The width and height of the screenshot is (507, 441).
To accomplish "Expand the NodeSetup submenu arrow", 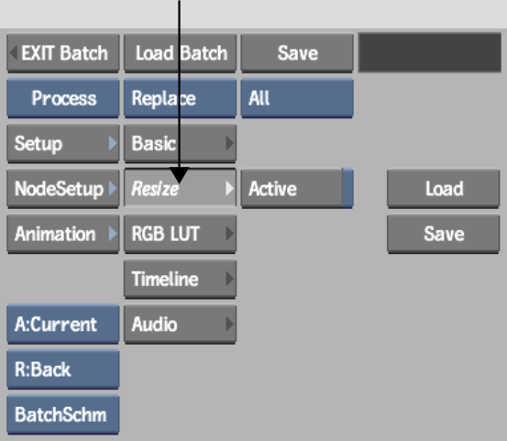I will coord(113,189).
